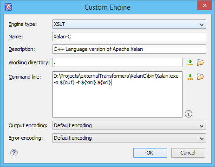The height and width of the screenshot is (167, 215).
Task: Open folder browser for Working directory
Action: pyautogui.click(x=201, y=62)
